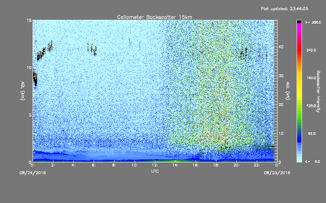
Task: Click the "15" tick on the left km axis
Action: click(x=29, y=20)
